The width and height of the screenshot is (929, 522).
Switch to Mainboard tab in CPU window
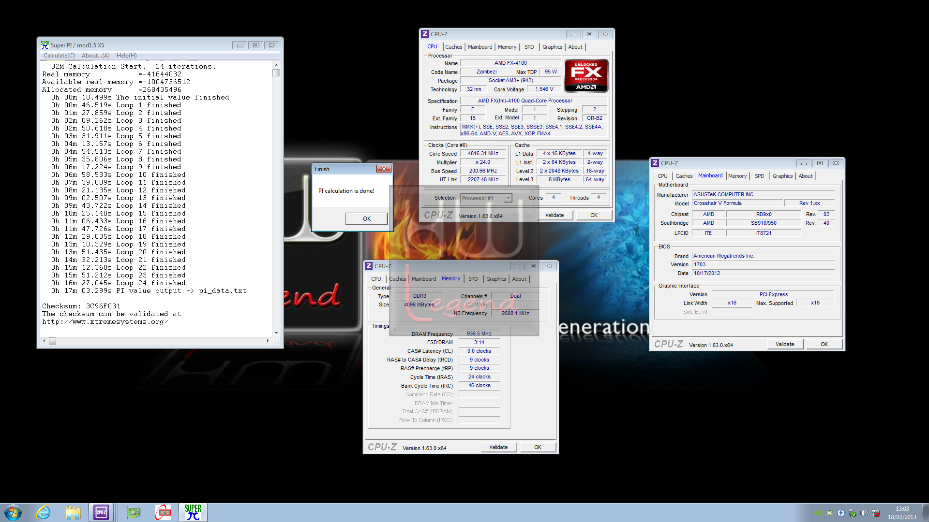coord(479,47)
